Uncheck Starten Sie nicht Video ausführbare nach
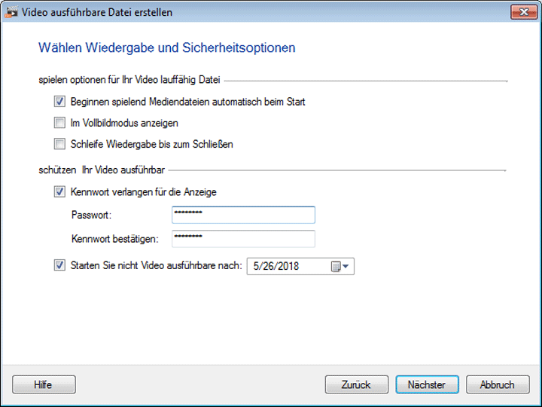The height and width of the screenshot is (407, 542). (x=60, y=265)
